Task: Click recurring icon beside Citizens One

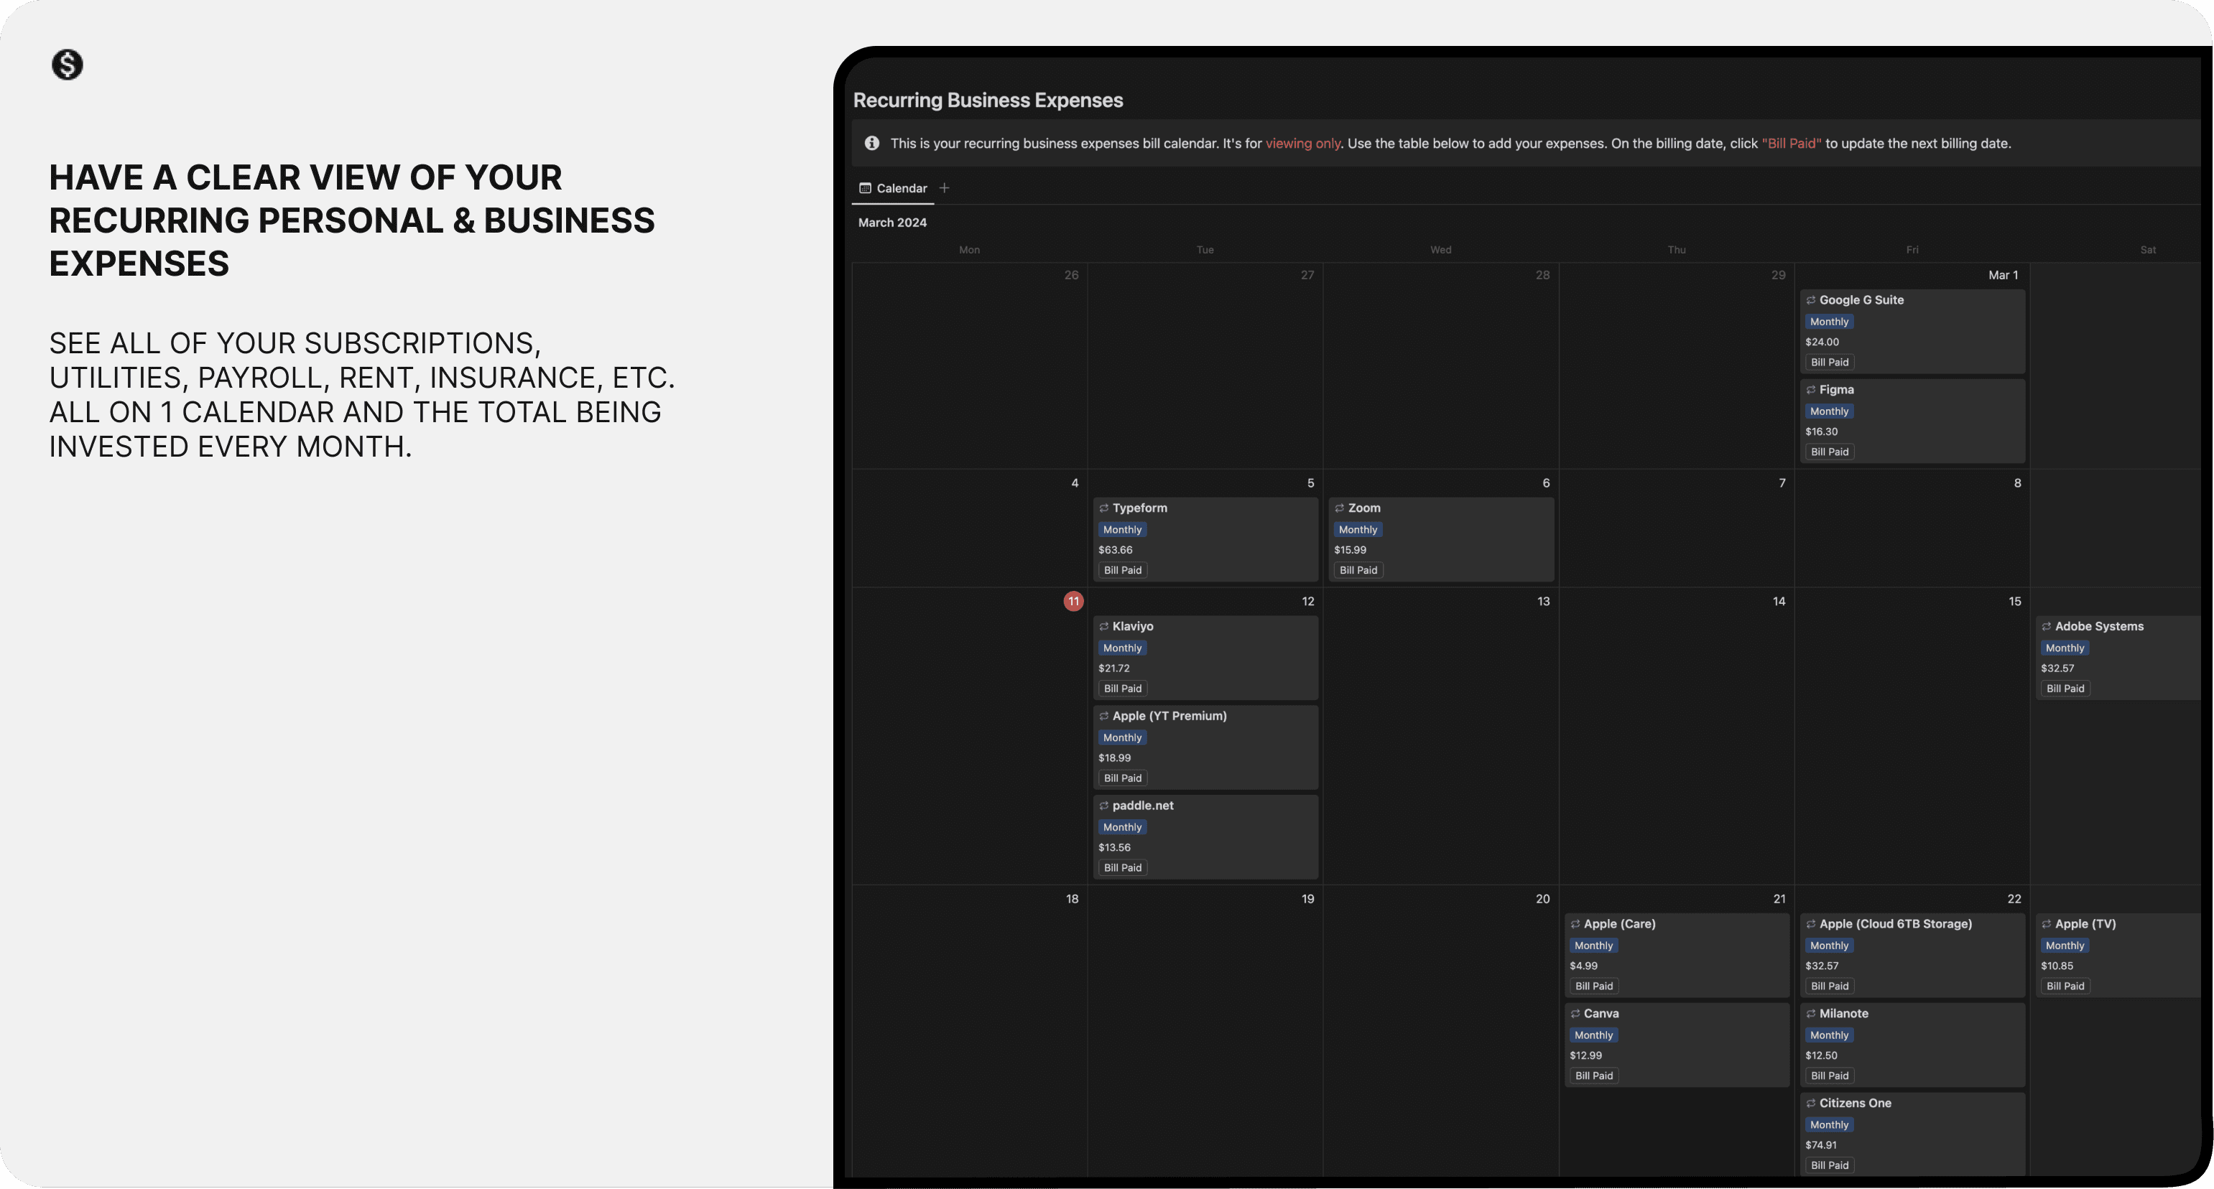Action: coord(1810,1103)
